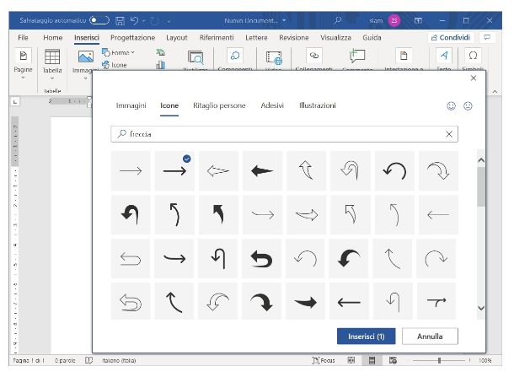
Task: Click the zoom slider handle
Action: [439, 361]
